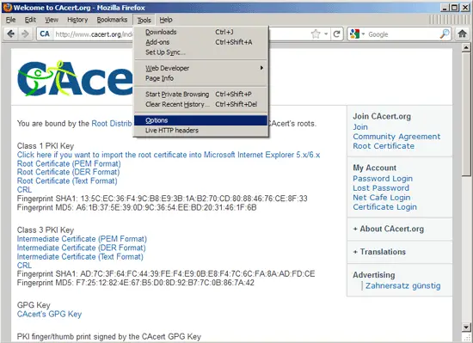This screenshot has height=343, width=473.
Task: Click the Back navigation arrow
Action: 11,34
